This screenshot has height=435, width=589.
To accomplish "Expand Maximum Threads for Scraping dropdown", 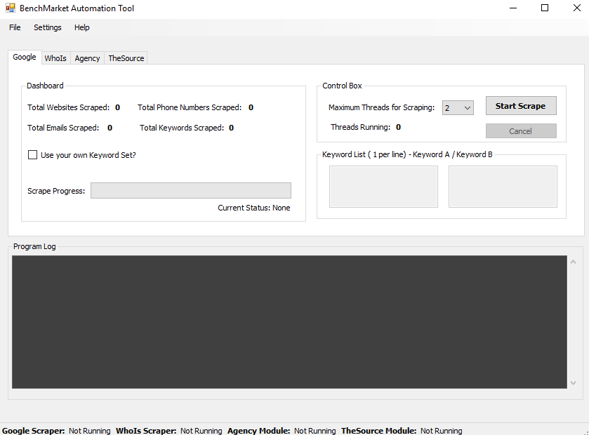I will (x=458, y=108).
